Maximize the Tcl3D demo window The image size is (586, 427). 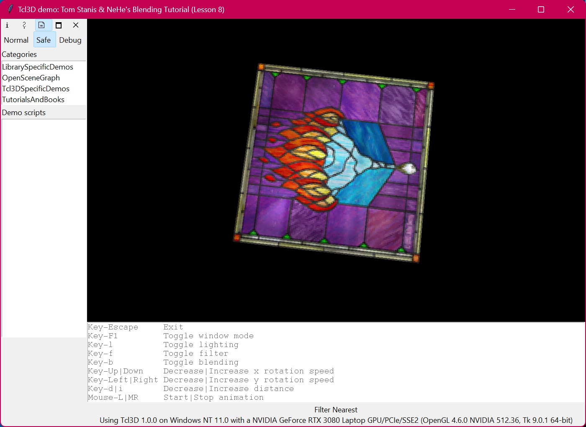click(x=541, y=9)
